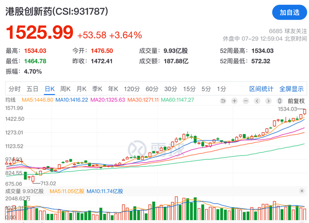
Task: Open the 月K chart tab
Action: point(82,89)
